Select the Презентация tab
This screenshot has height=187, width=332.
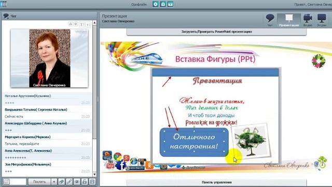coord(289,20)
